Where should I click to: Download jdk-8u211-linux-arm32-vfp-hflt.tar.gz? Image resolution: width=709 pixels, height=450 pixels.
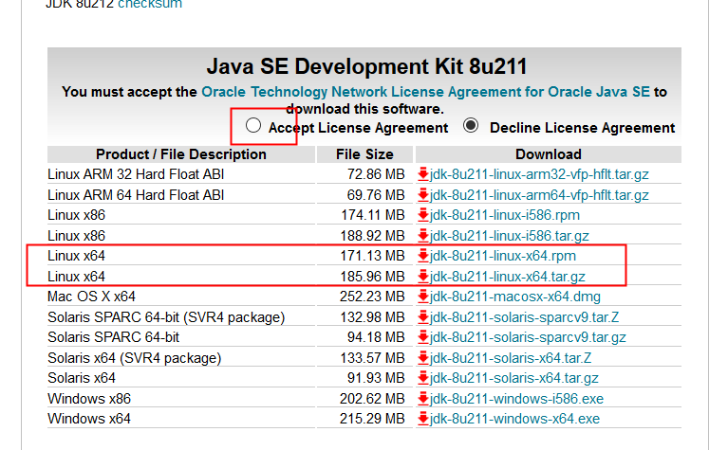[x=539, y=174]
